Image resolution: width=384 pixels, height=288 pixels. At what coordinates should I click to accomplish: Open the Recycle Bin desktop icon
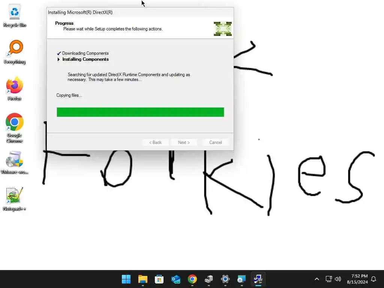(15, 15)
